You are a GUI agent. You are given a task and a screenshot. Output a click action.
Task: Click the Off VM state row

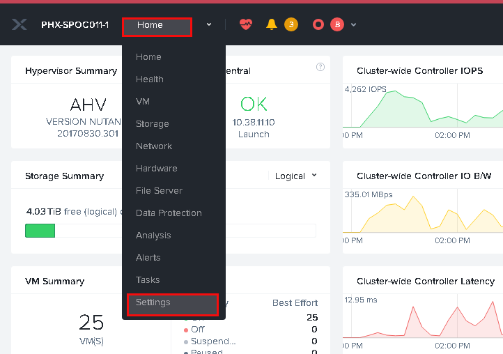coord(251,330)
